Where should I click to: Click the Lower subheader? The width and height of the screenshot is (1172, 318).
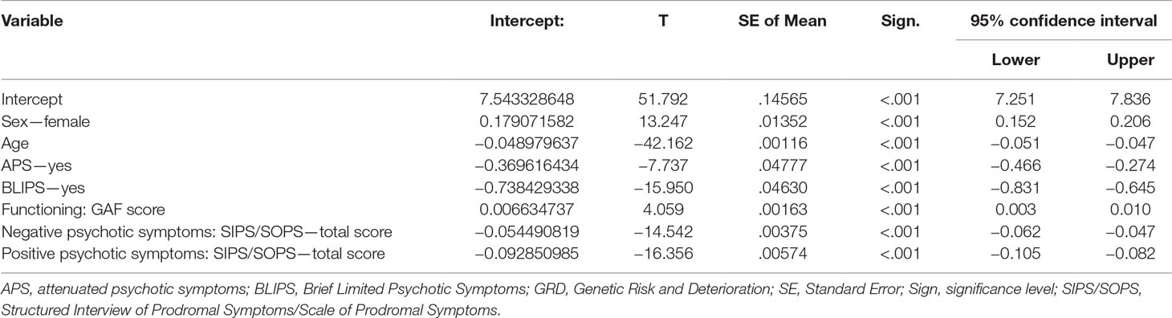(x=1018, y=60)
